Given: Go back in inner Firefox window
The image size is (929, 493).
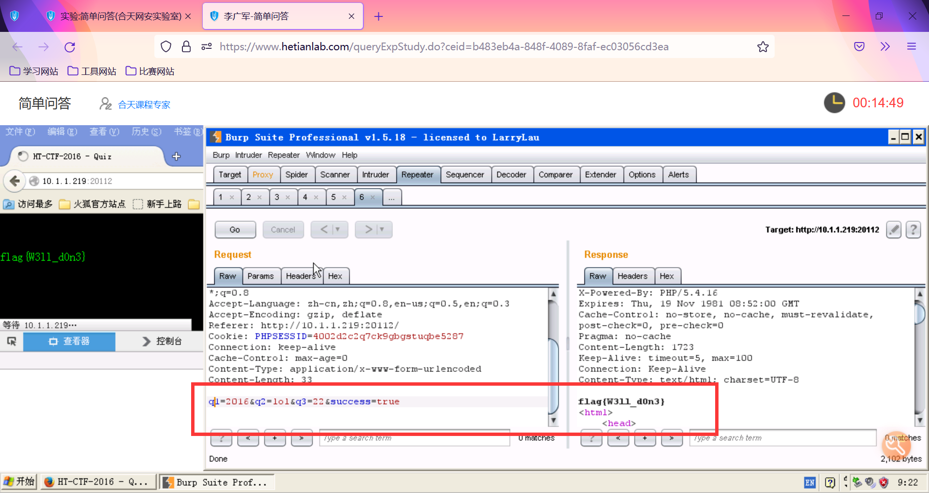Looking at the screenshot, I should [x=15, y=181].
